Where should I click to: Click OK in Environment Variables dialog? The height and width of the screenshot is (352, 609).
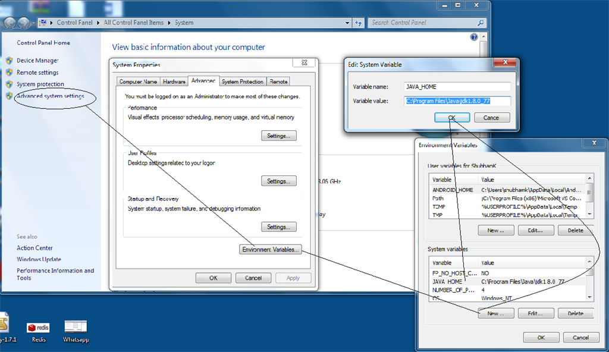click(x=541, y=337)
